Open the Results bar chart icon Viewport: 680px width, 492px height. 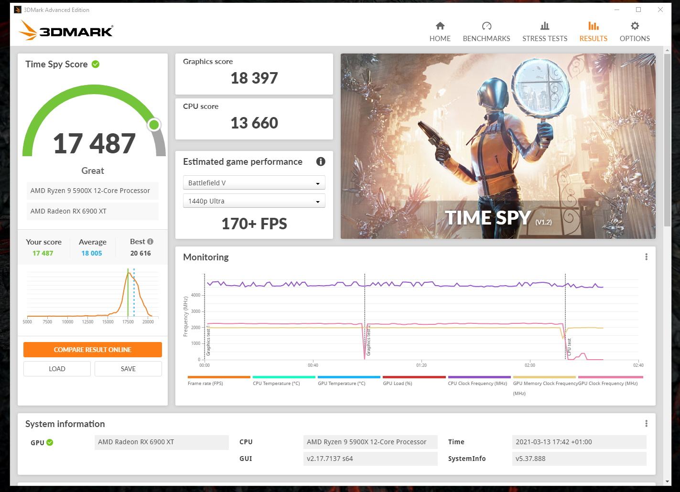pos(593,26)
